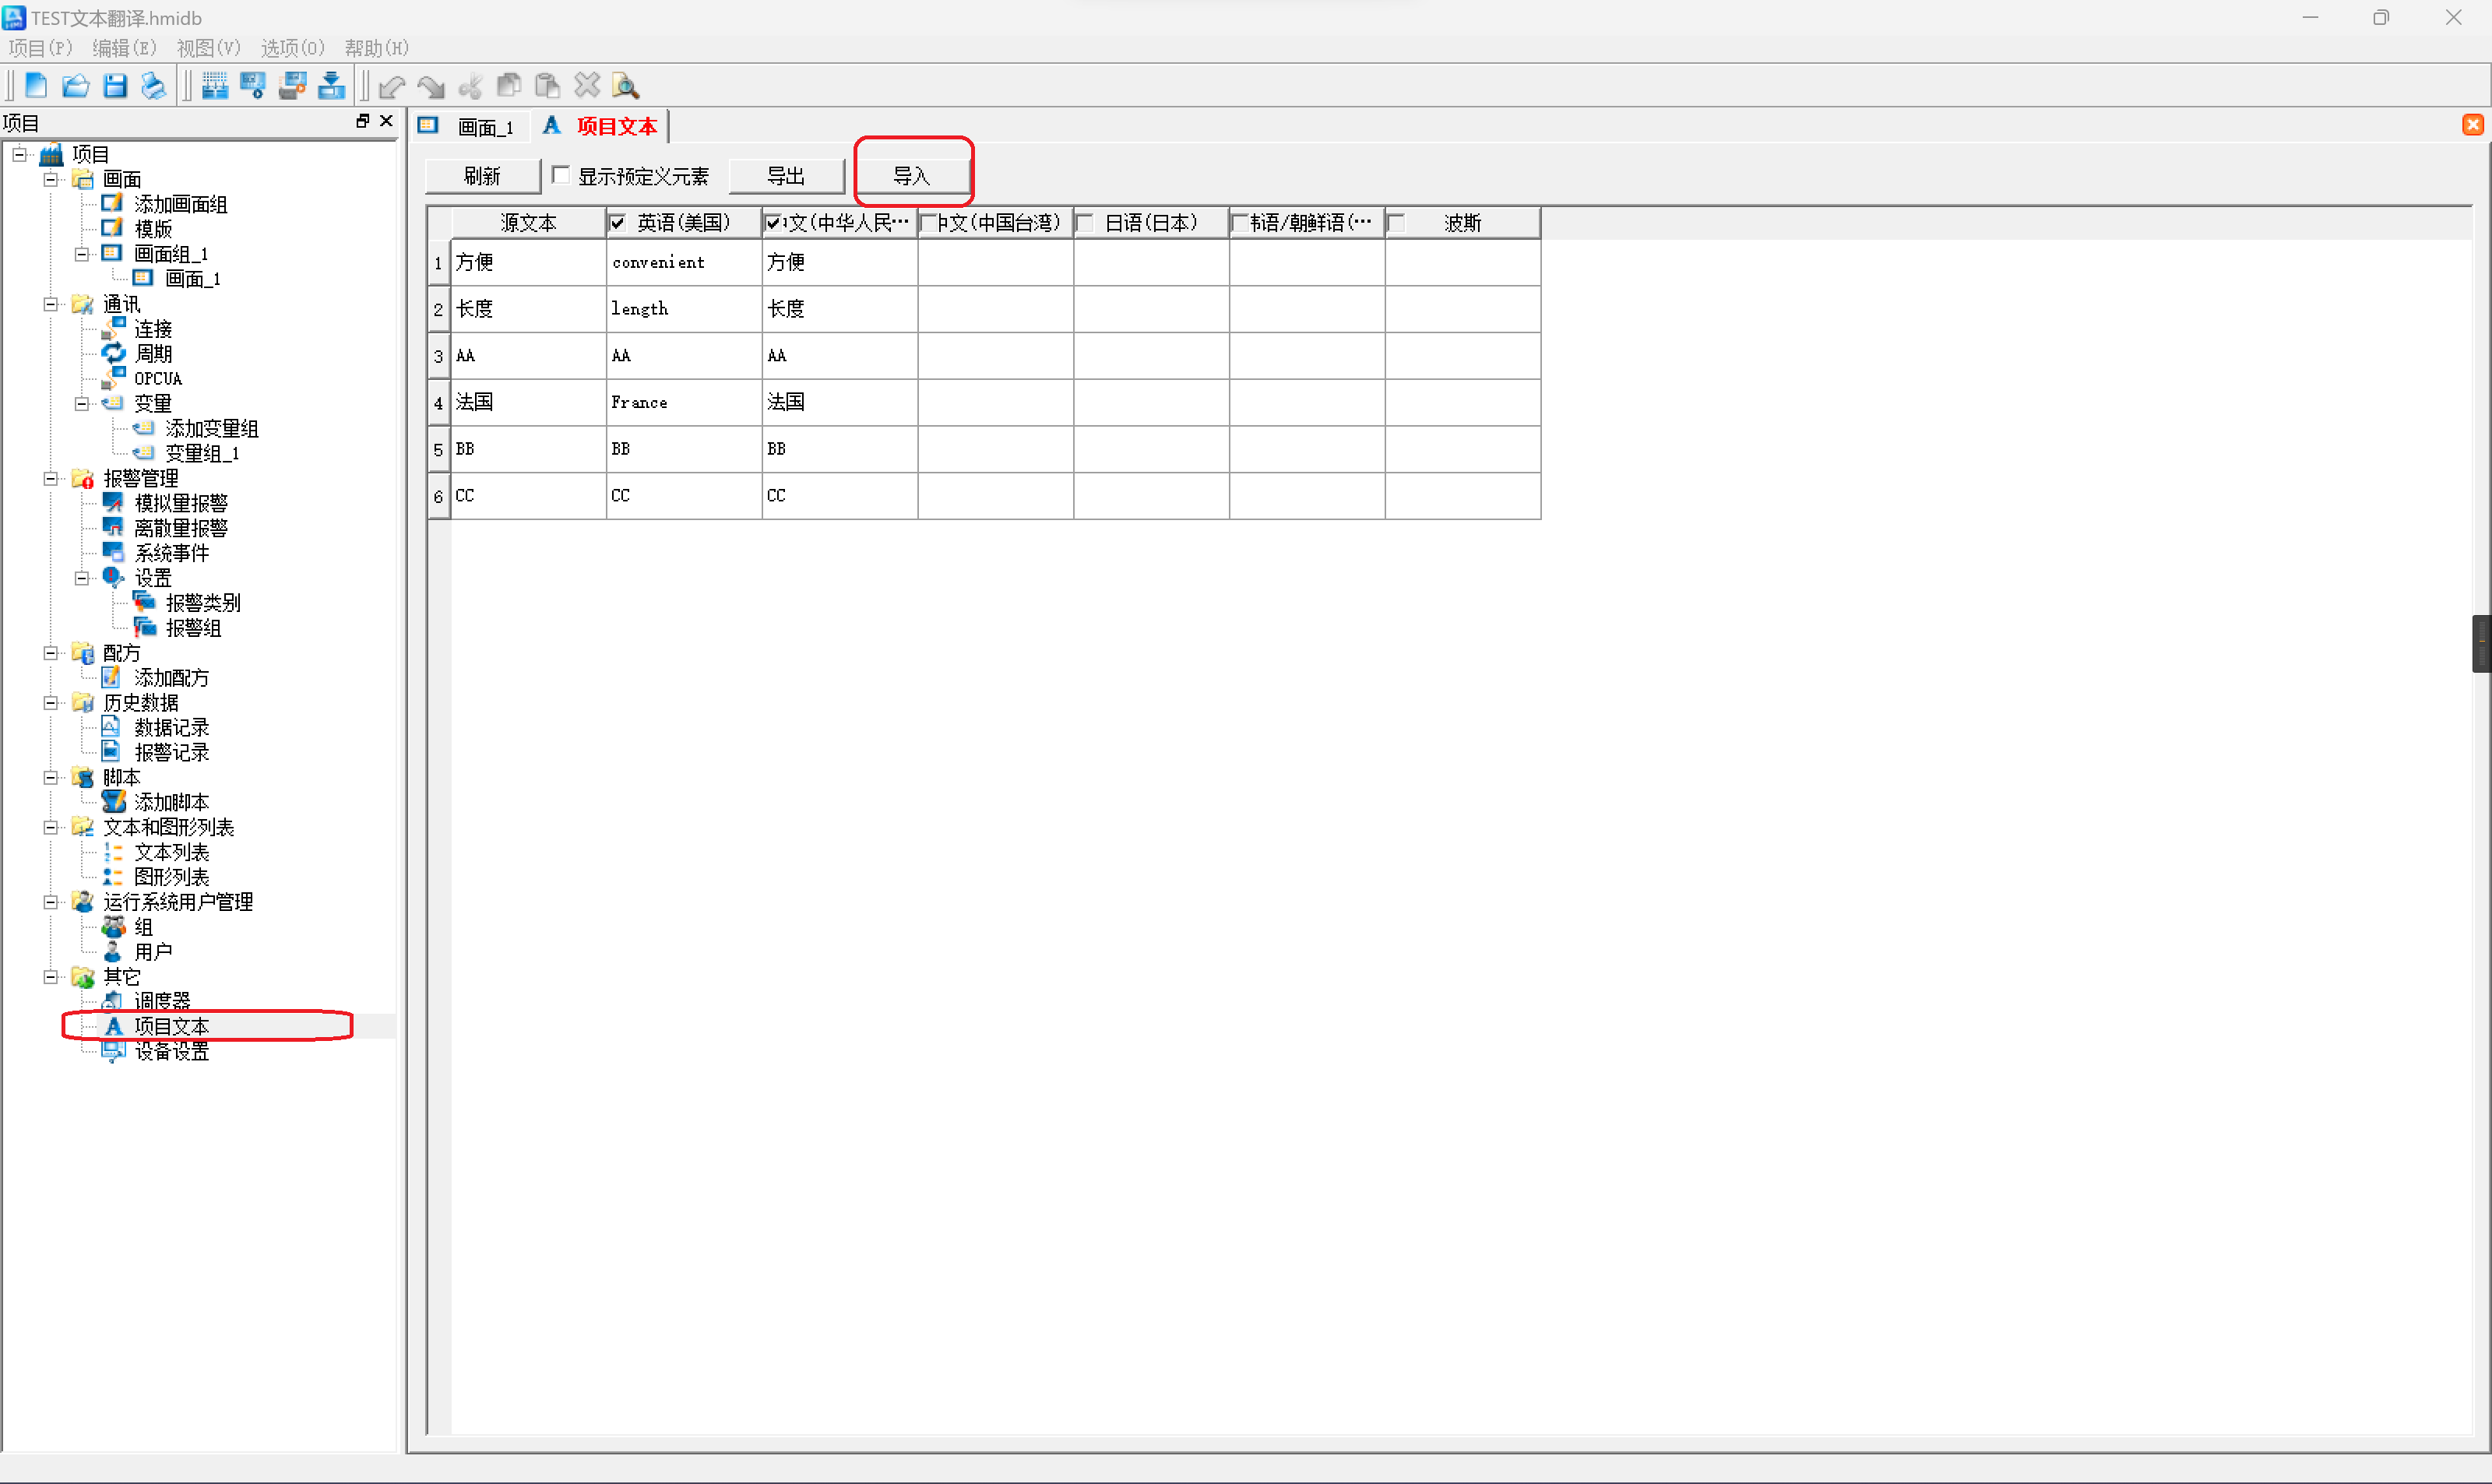Viewport: 2492px width, 1484px height.
Task: Click the Copy toolbar icon
Action: click(x=509, y=86)
